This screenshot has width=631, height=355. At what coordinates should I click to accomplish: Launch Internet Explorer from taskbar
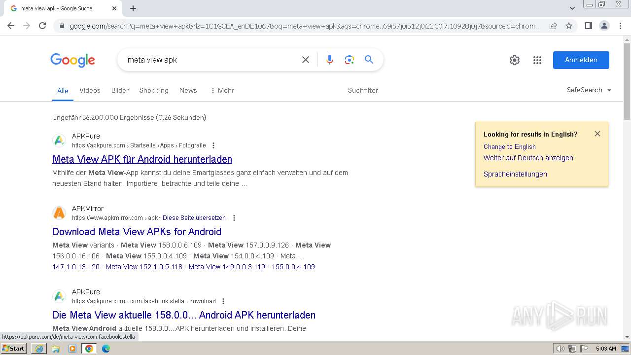[39, 349]
